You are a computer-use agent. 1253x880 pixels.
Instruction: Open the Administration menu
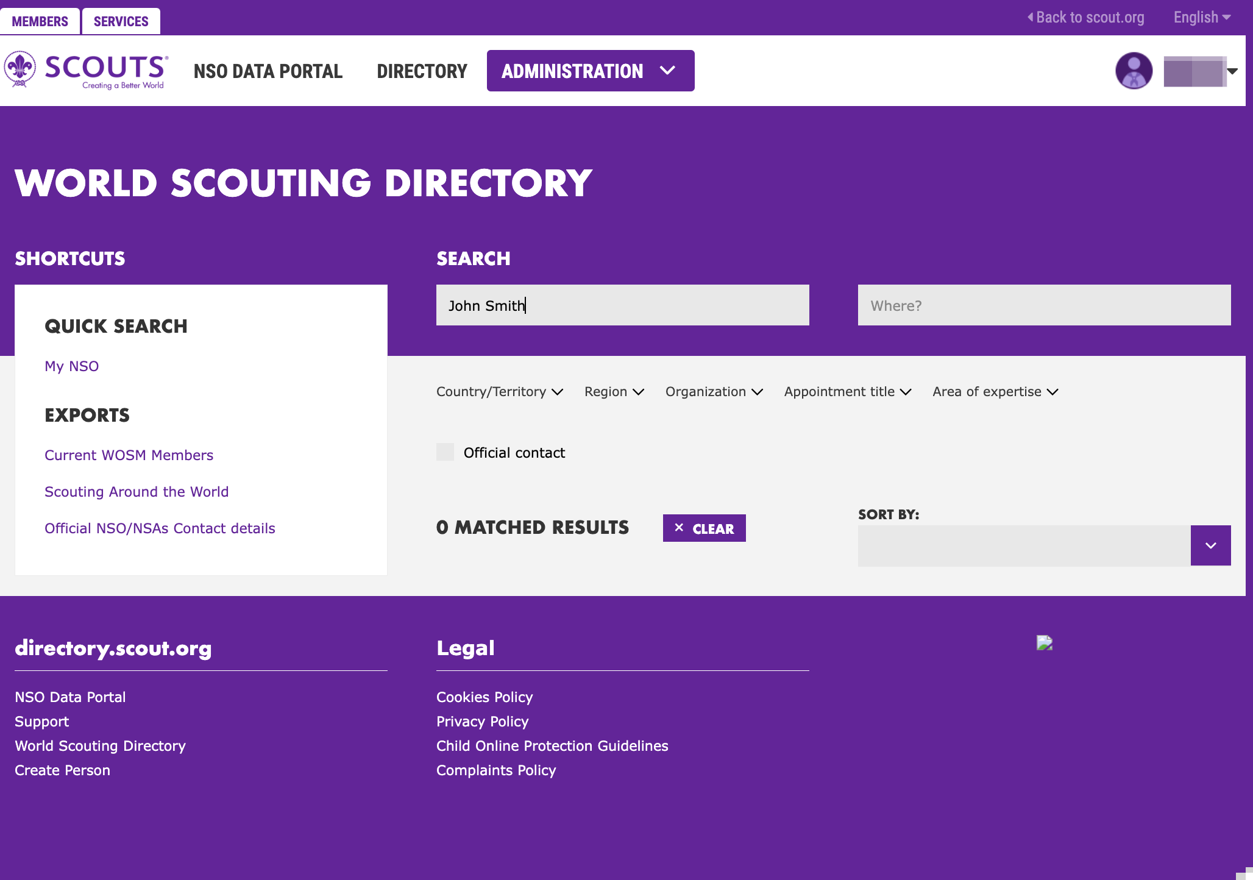(x=591, y=71)
